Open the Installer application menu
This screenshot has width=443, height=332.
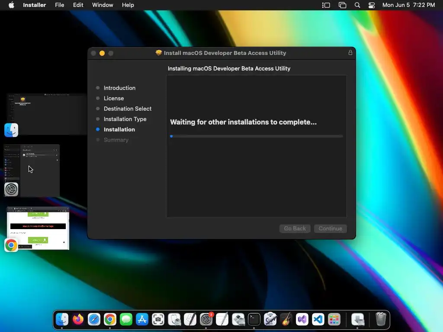coord(35,5)
